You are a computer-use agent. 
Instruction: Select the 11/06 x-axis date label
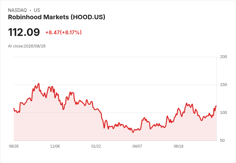tap(55, 146)
